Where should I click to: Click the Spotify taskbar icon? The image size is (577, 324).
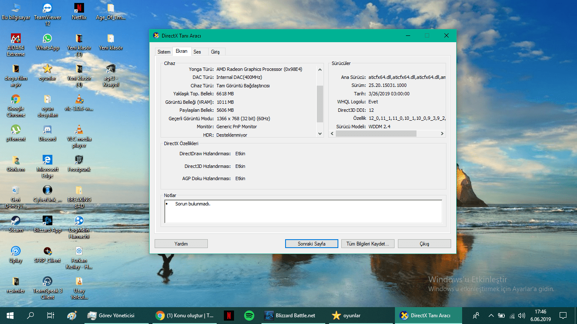249,315
